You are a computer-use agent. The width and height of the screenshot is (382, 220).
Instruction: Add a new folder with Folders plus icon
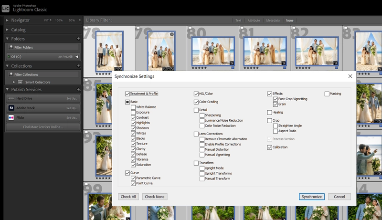(x=78, y=39)
